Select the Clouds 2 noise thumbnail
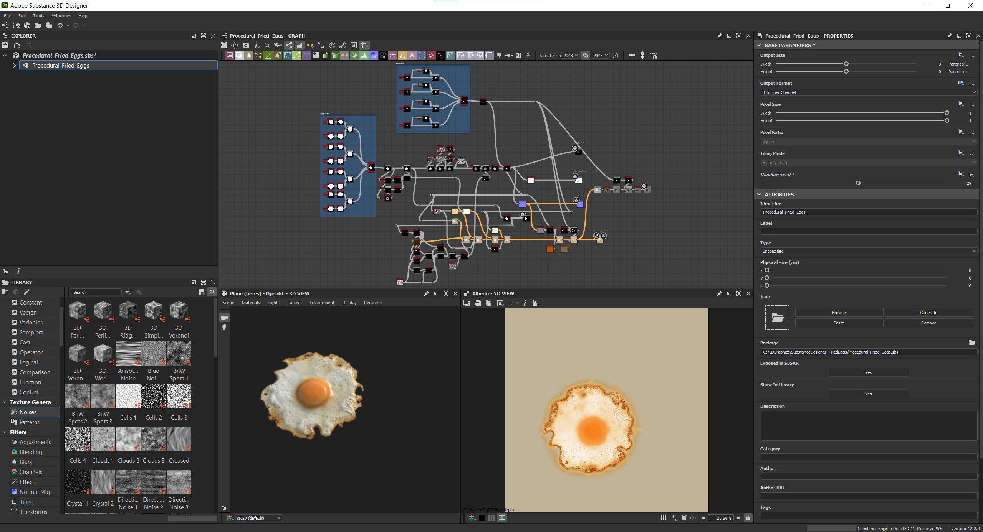The width and height of the screenshot is (983, 532). tap(128, 439)
